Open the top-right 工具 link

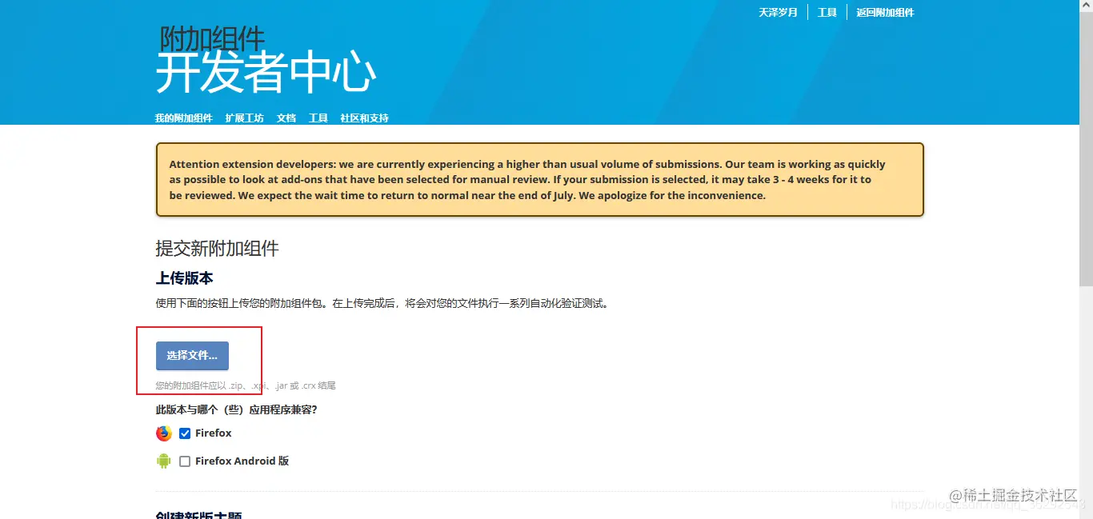click(x=827, y=12)
